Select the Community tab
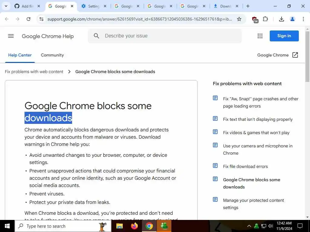 52,55
